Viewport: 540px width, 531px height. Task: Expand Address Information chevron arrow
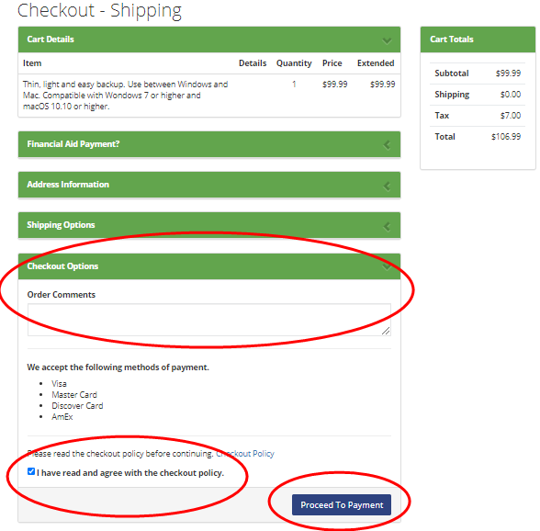[x=387, y=186]
